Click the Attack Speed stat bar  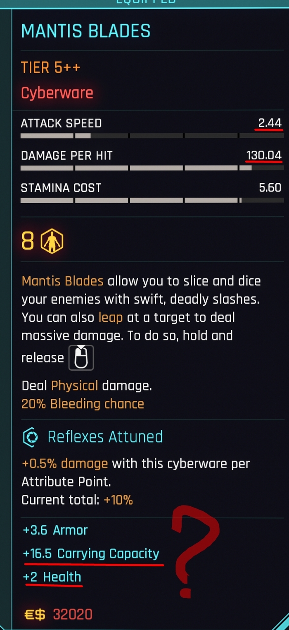[x=151, y=136]
